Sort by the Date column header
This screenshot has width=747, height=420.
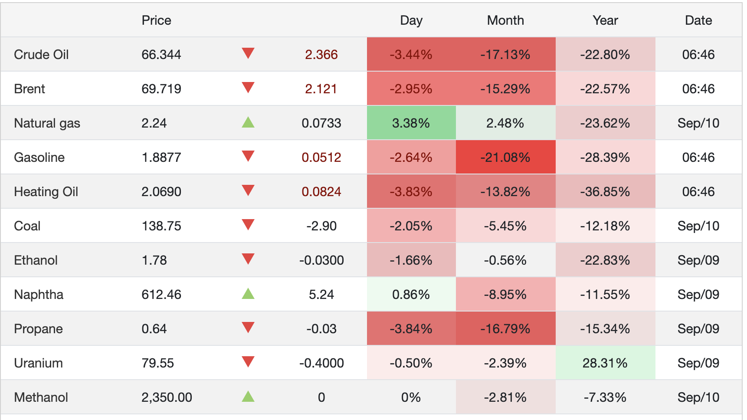698,20
